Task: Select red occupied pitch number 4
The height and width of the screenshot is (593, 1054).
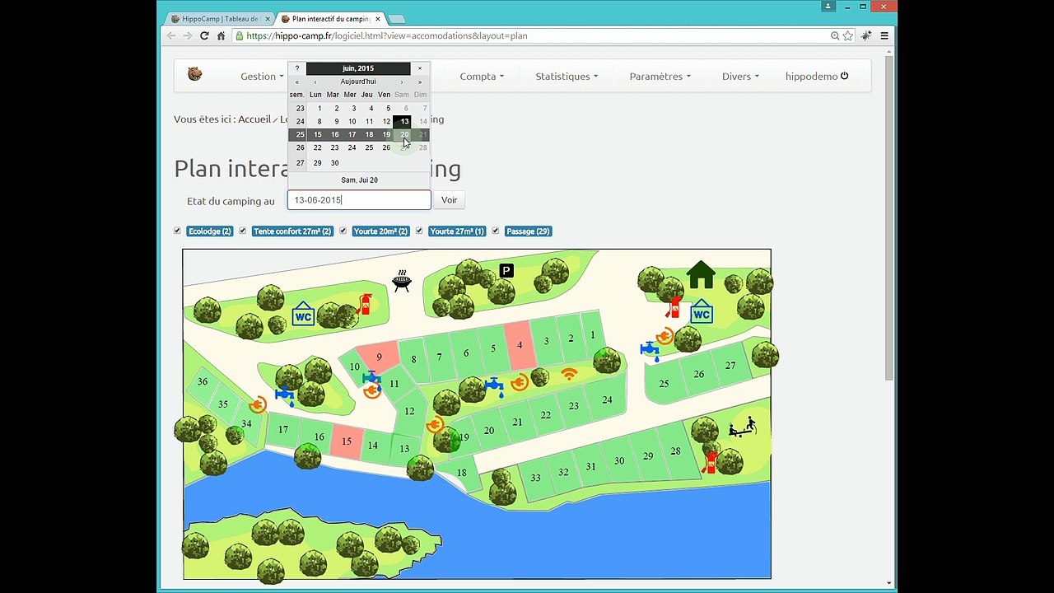Action: click(520, 344)
